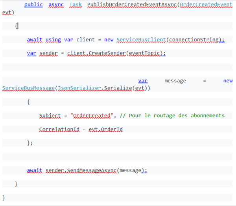Click the "public" keyword in the method signature
This screenshot has height=206, width=236.
coord(33,5)
